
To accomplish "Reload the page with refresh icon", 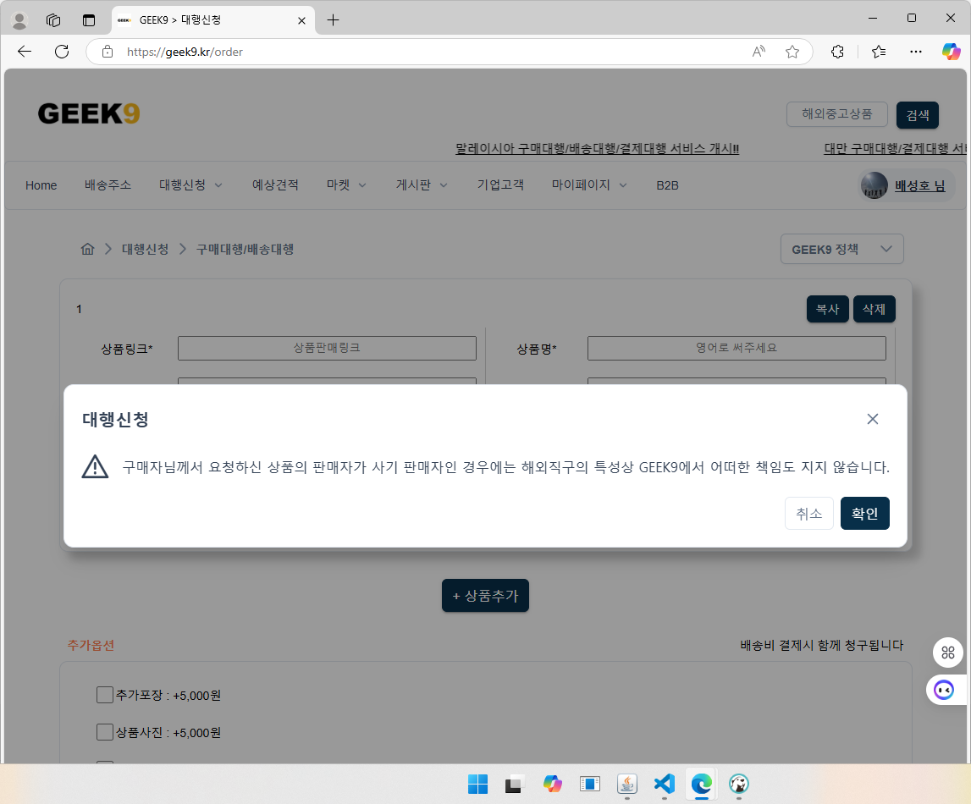I will point(61,52).
